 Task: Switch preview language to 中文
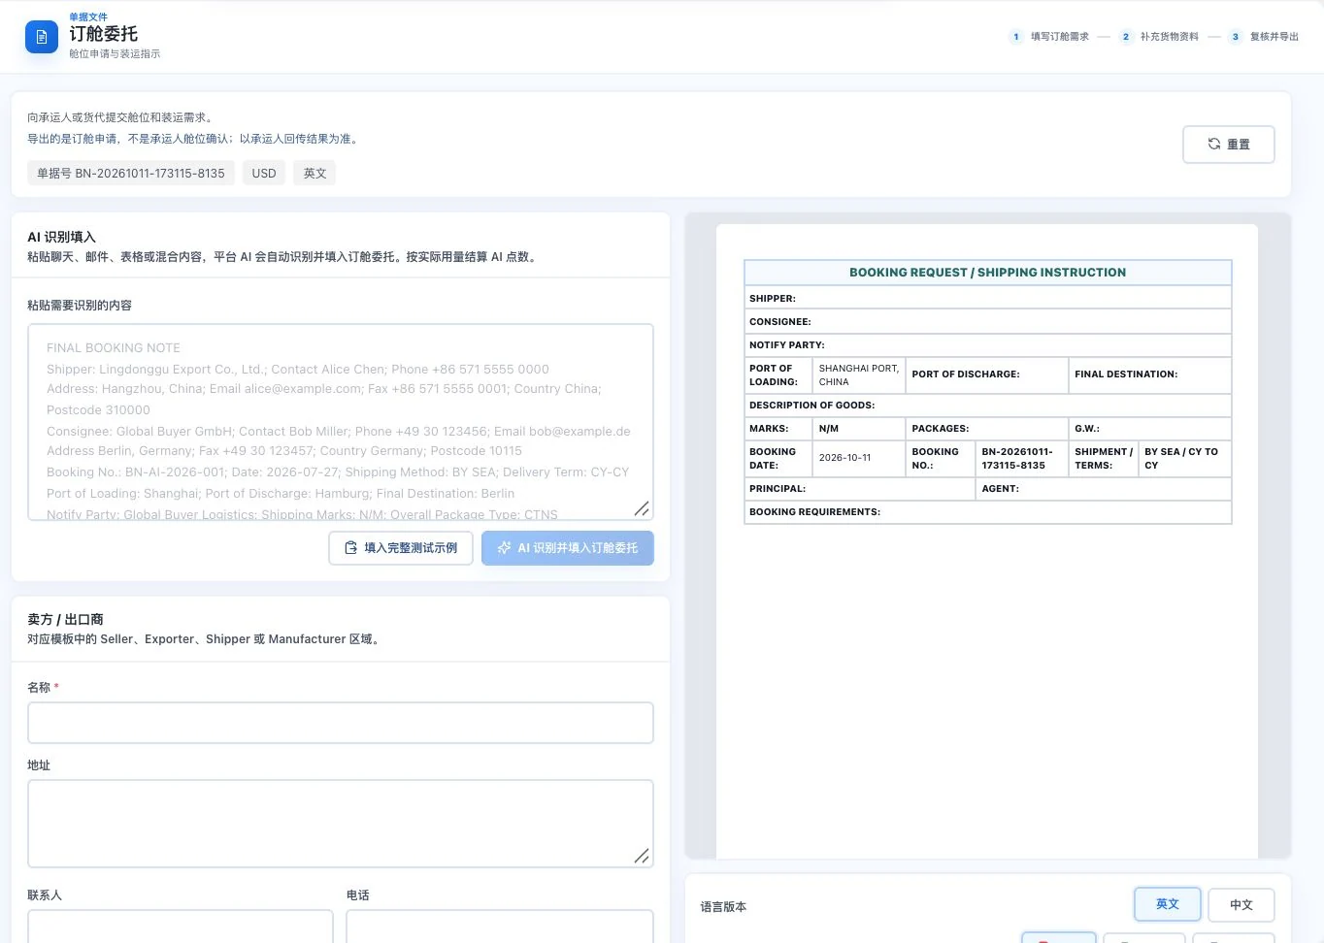[x=1241, y=905]
